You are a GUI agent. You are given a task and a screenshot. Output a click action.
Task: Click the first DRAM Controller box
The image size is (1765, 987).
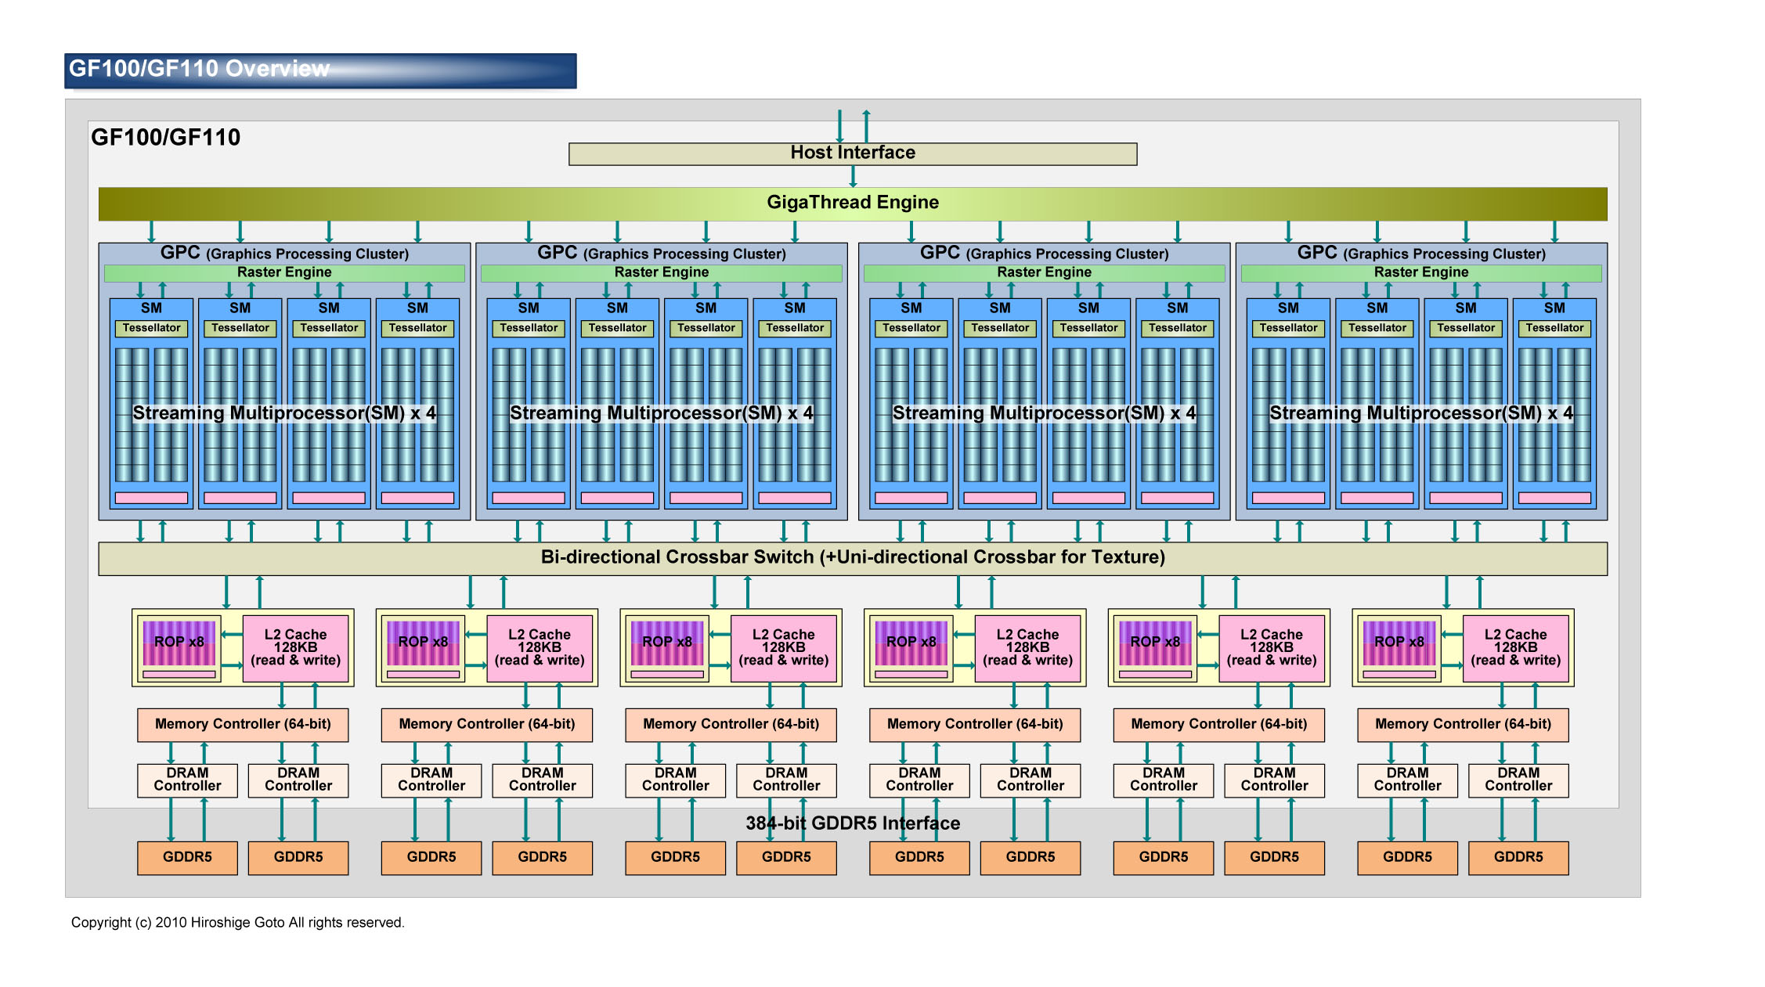pyautogui.click(x=187, y=780)
